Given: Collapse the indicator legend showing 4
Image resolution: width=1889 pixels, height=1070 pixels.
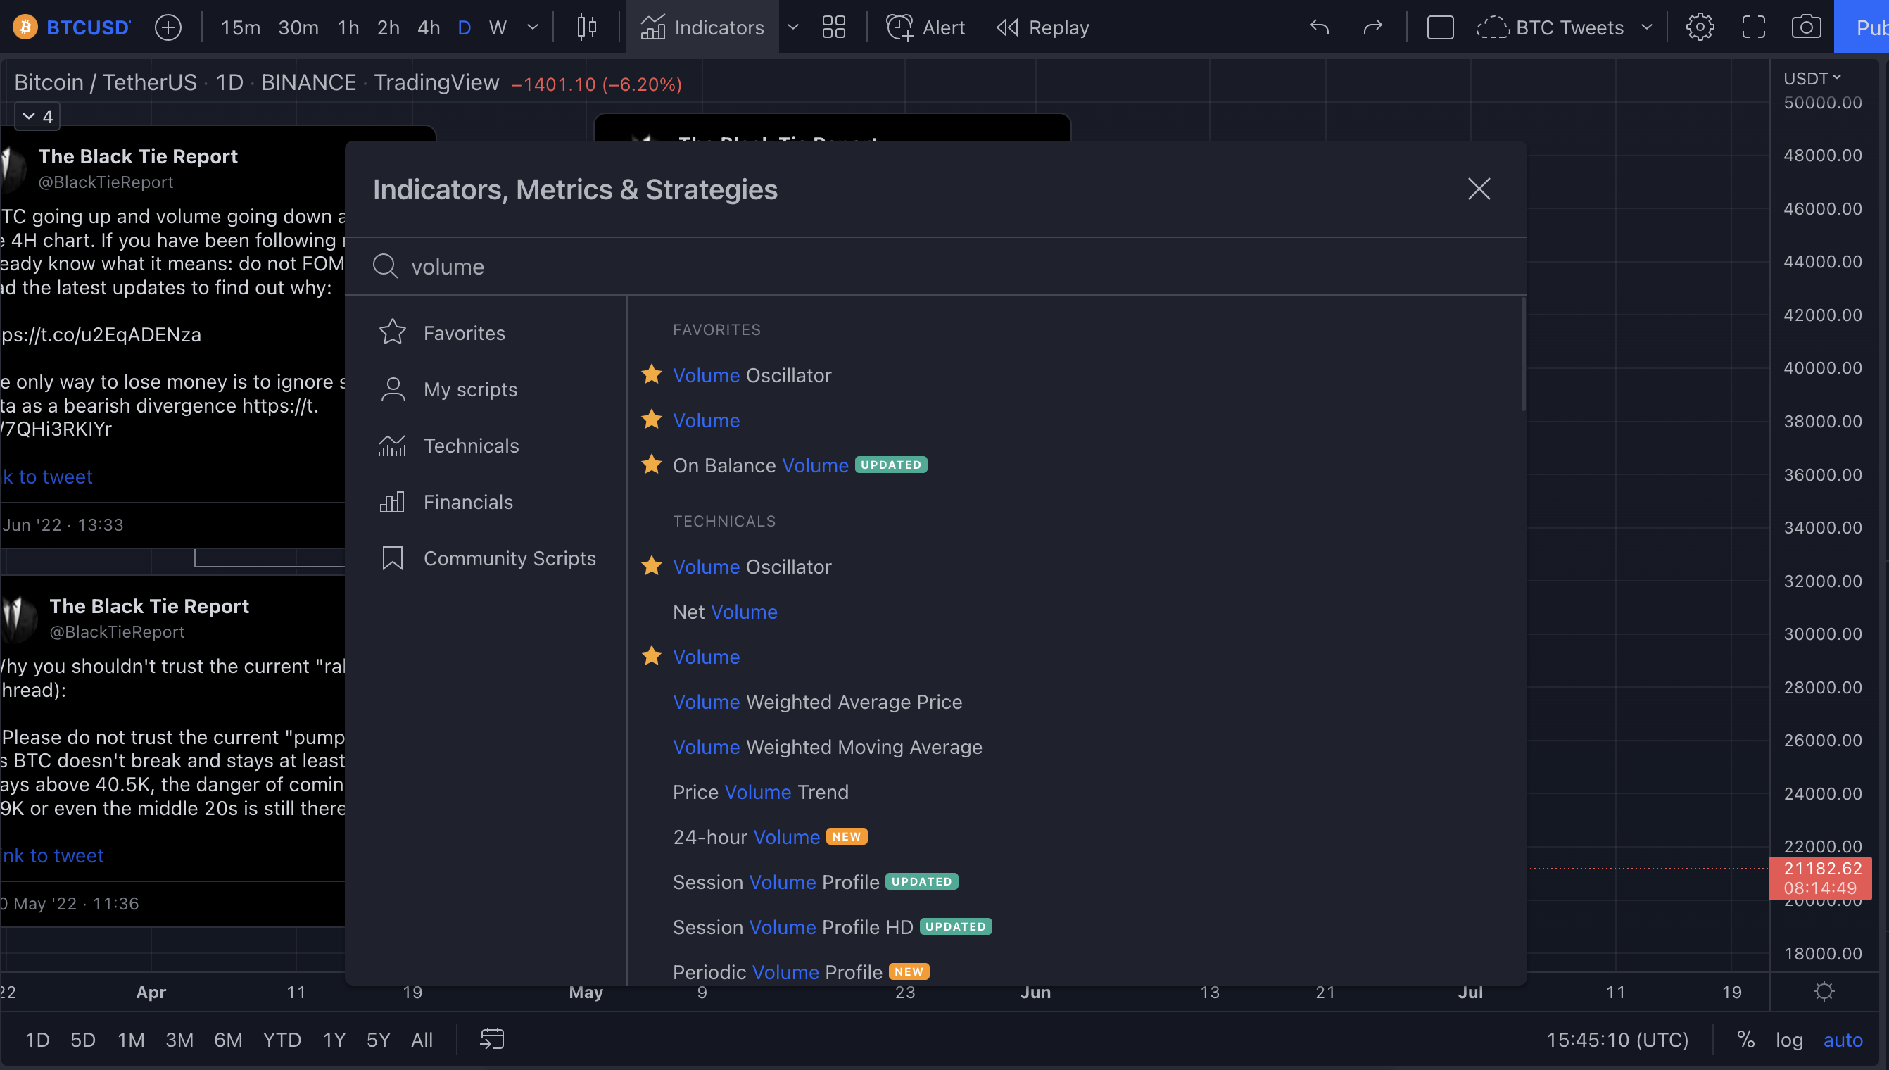Looking at the screenshot, I should coord(37,116).
